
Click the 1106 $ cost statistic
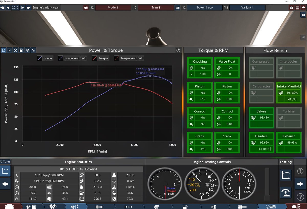[130, 187]
